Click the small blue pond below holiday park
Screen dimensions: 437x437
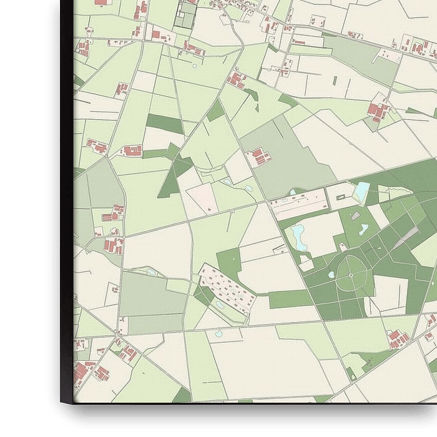(219, 305)
